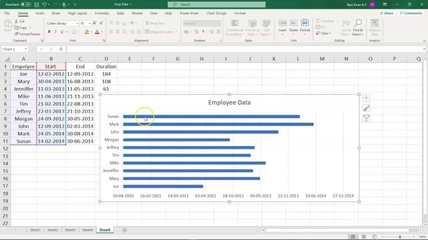Toggle Italic formatting
Viewport: 428px width, 240px height.
[x=56, y=32]
